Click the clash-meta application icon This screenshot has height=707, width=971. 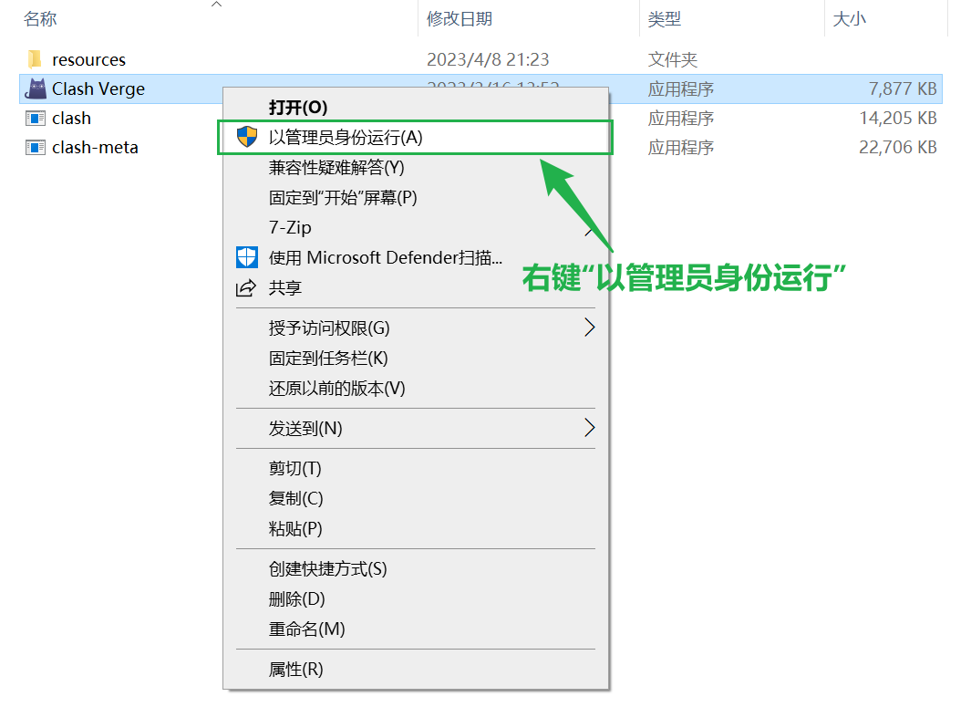click(x=36, y=148)
